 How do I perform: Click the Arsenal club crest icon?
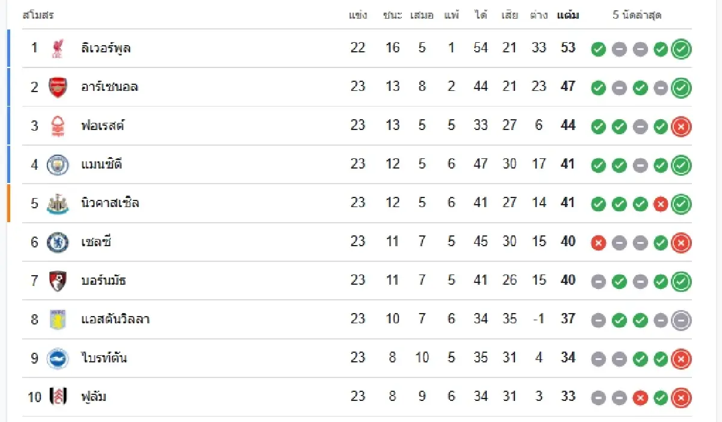click(x=58, y=87)
